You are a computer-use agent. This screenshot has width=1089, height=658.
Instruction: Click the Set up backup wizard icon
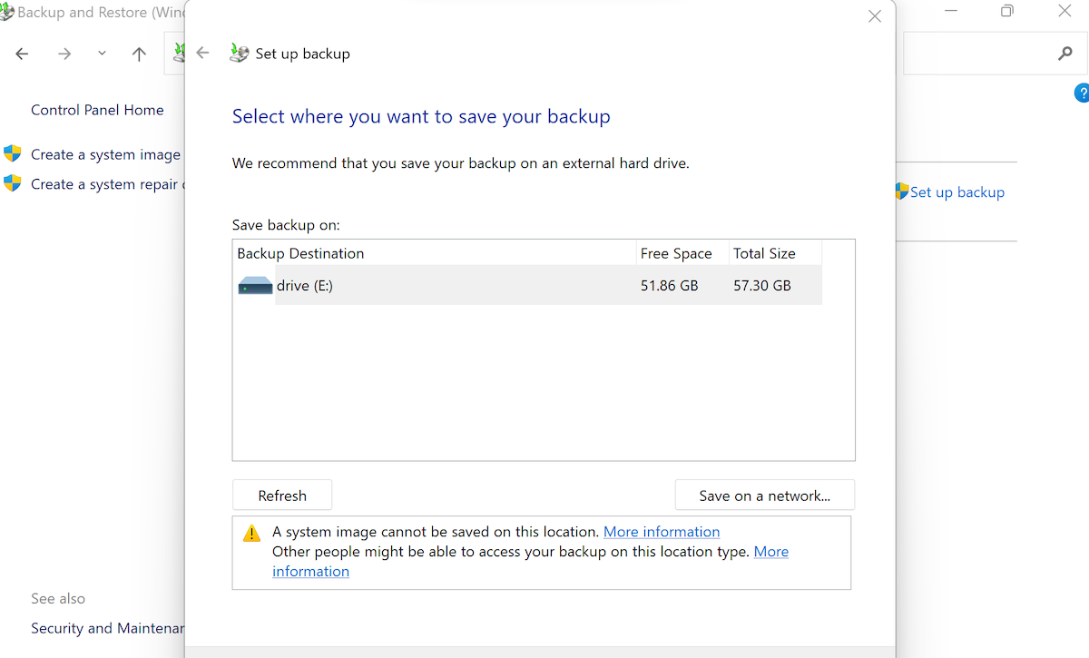(239, 53)
